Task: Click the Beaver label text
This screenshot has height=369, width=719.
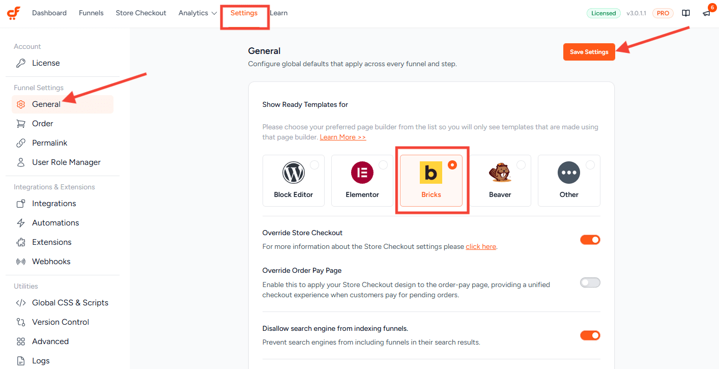Action: 500,195
